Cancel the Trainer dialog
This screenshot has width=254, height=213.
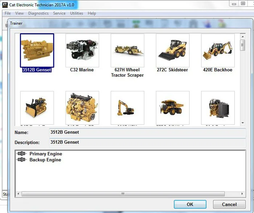pyautogui.click(x=229, y=204)
